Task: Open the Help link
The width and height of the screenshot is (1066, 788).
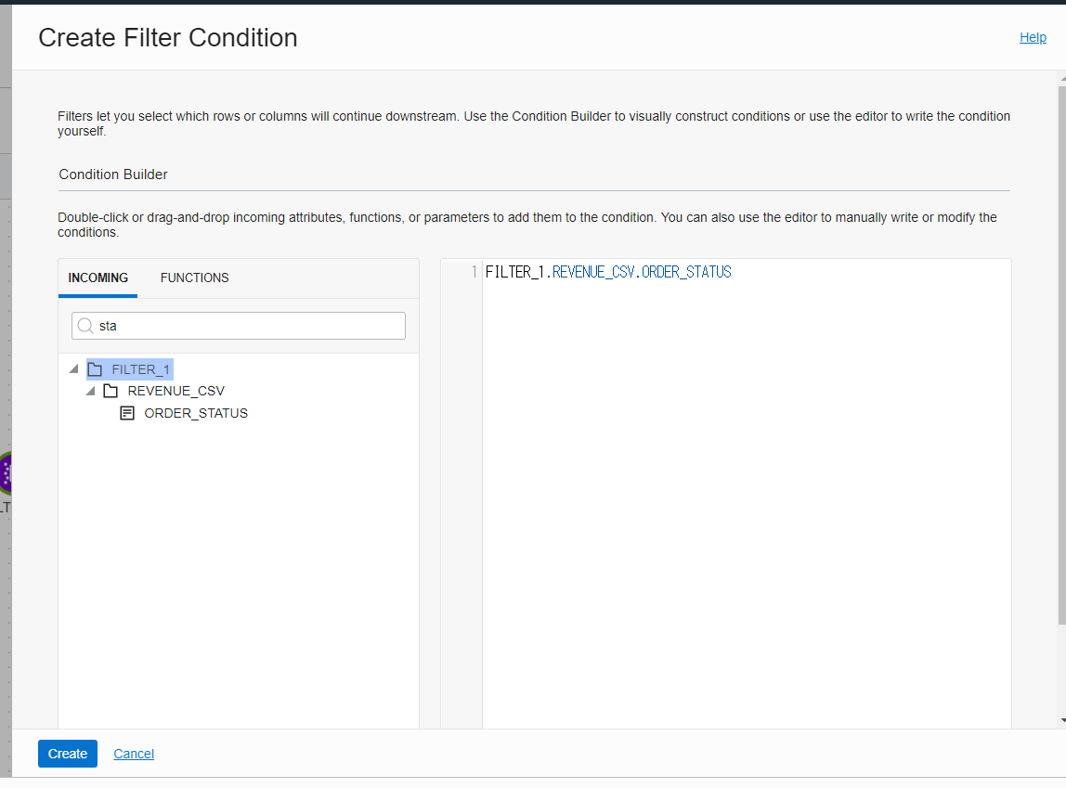Action: point(1033,37)
